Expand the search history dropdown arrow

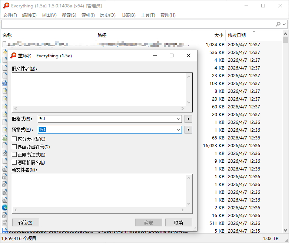point(284,24)
